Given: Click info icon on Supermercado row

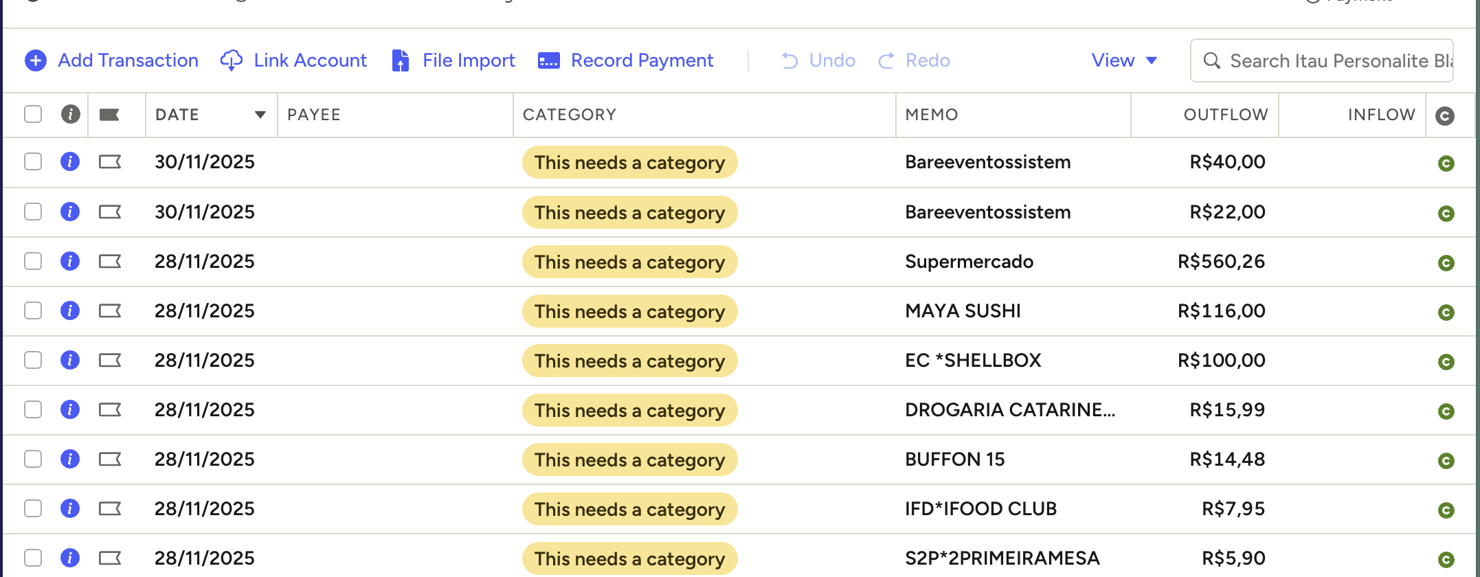Looking at the screenshot, I should [x=70, y=261].
